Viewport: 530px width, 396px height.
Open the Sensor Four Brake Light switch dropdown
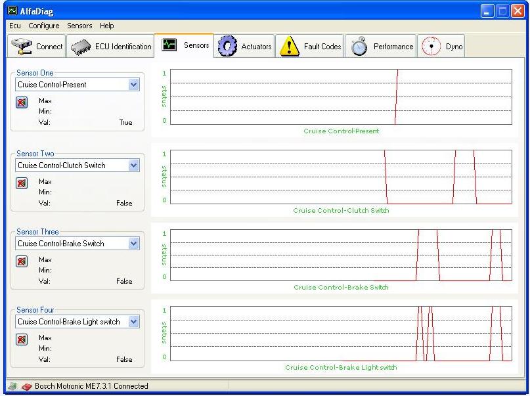(134, 322)
